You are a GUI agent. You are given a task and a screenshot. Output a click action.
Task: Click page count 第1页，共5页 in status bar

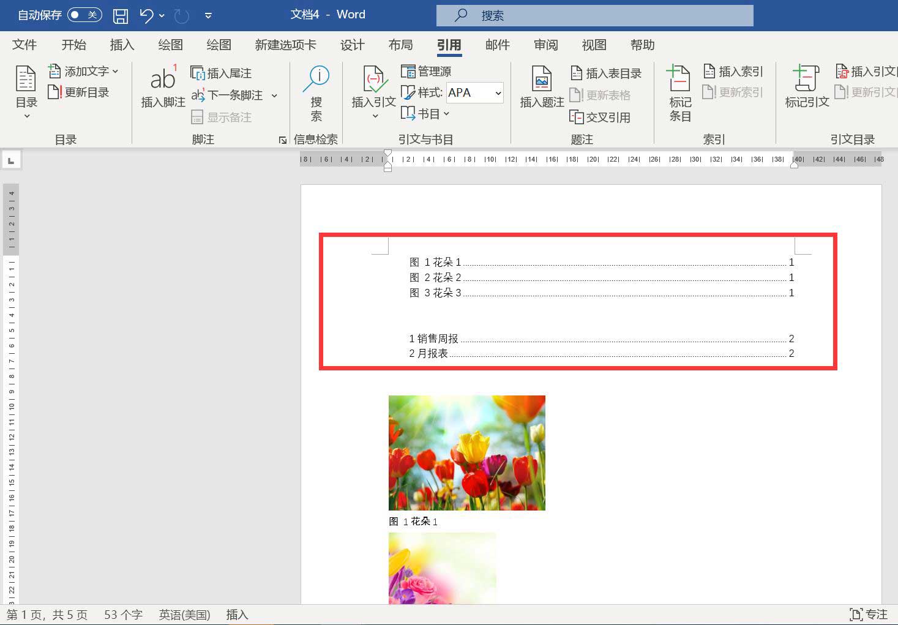tap(47, 615)
